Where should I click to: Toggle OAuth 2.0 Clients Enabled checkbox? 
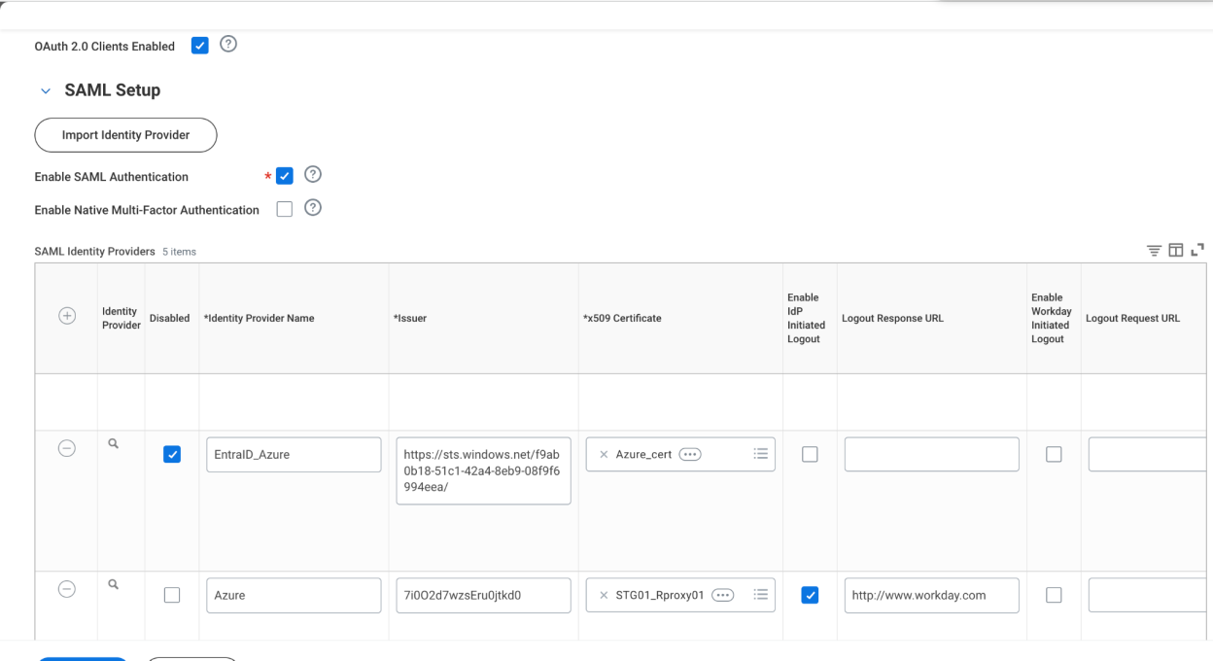199,46
